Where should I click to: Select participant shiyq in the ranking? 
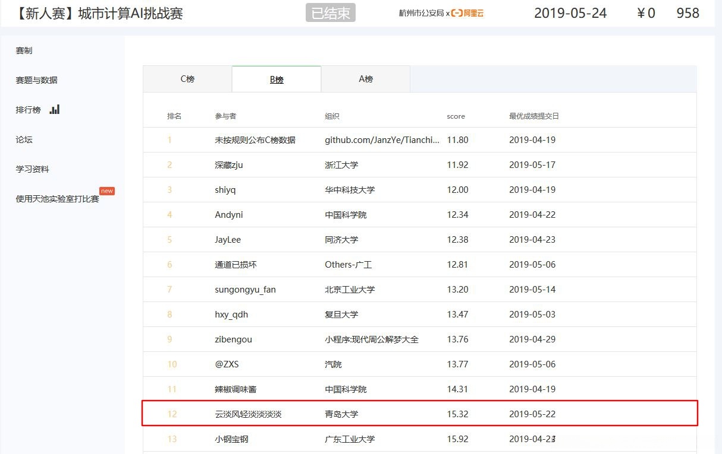click(x=226, y=190)
